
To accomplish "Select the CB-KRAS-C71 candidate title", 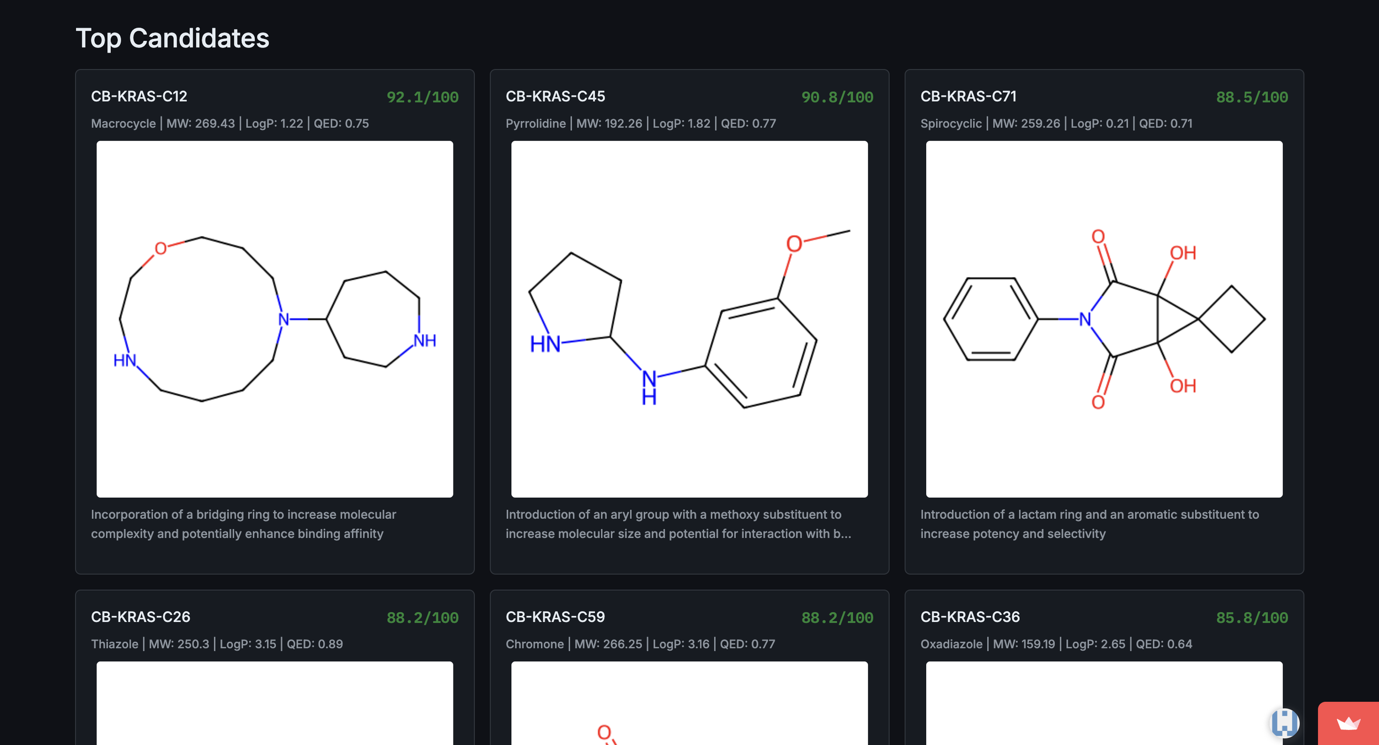I will [968, 97].
